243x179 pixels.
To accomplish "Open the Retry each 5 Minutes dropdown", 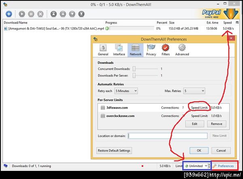I will (x=126, y=91).
